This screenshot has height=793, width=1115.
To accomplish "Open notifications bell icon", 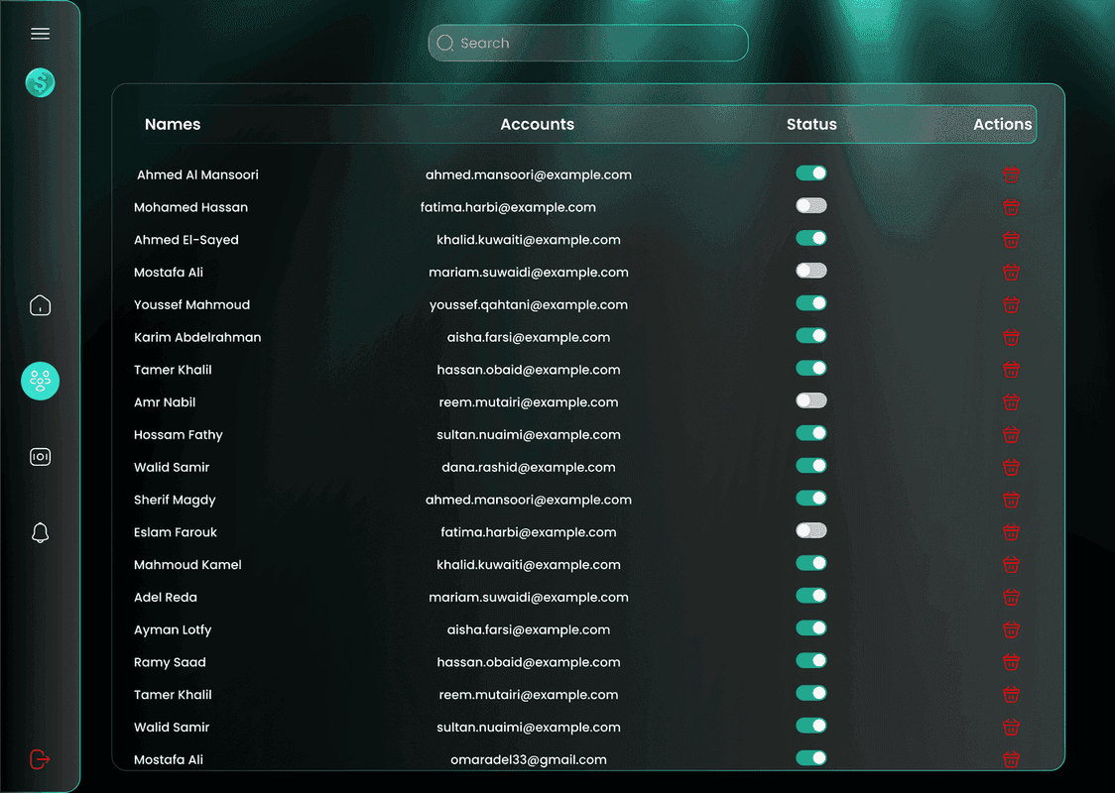I will point(40,532).
